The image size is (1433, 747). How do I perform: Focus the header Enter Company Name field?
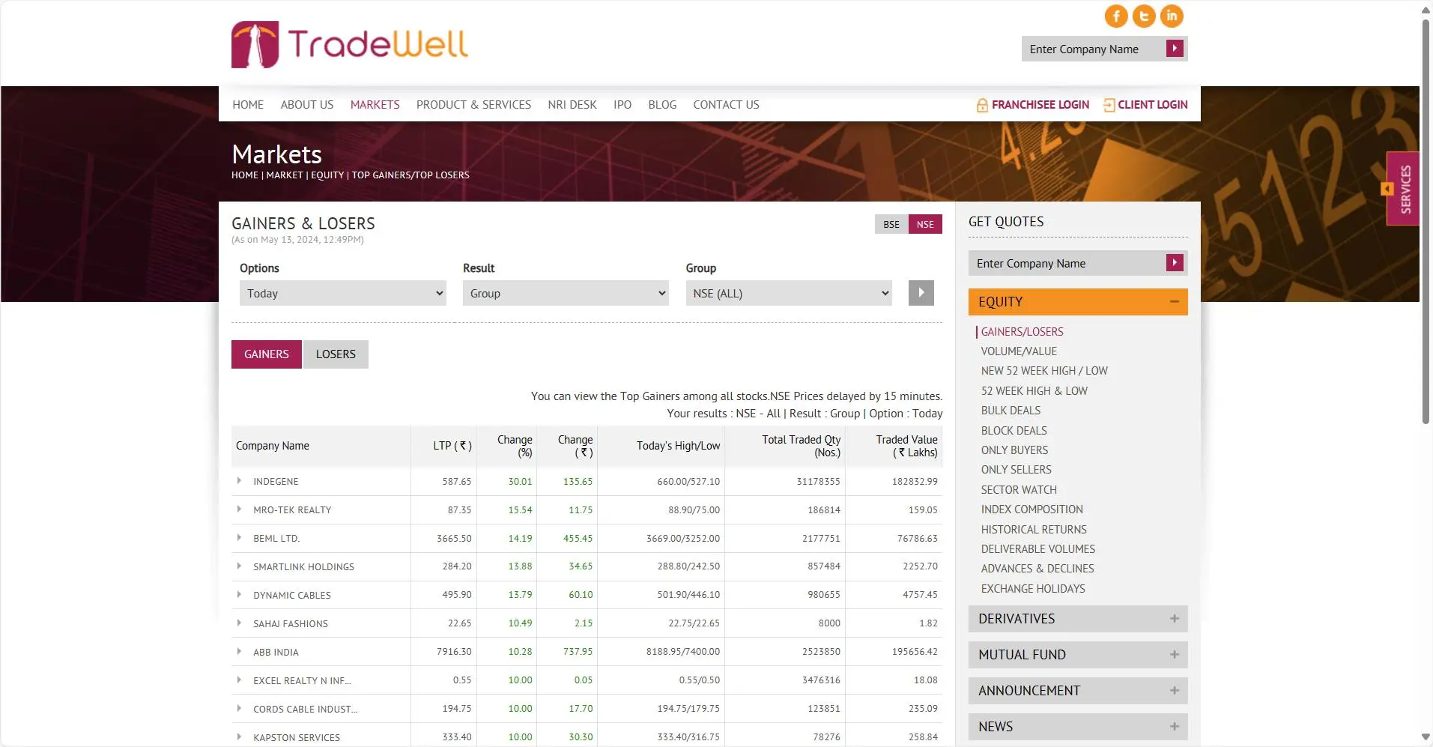coord(1094,49)
